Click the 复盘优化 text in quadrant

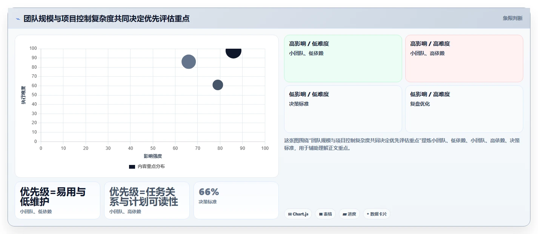420,104
